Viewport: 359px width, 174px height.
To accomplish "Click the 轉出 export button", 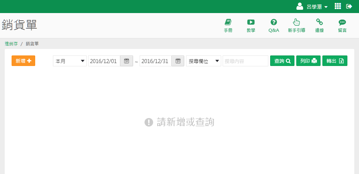I will (335, 61).
